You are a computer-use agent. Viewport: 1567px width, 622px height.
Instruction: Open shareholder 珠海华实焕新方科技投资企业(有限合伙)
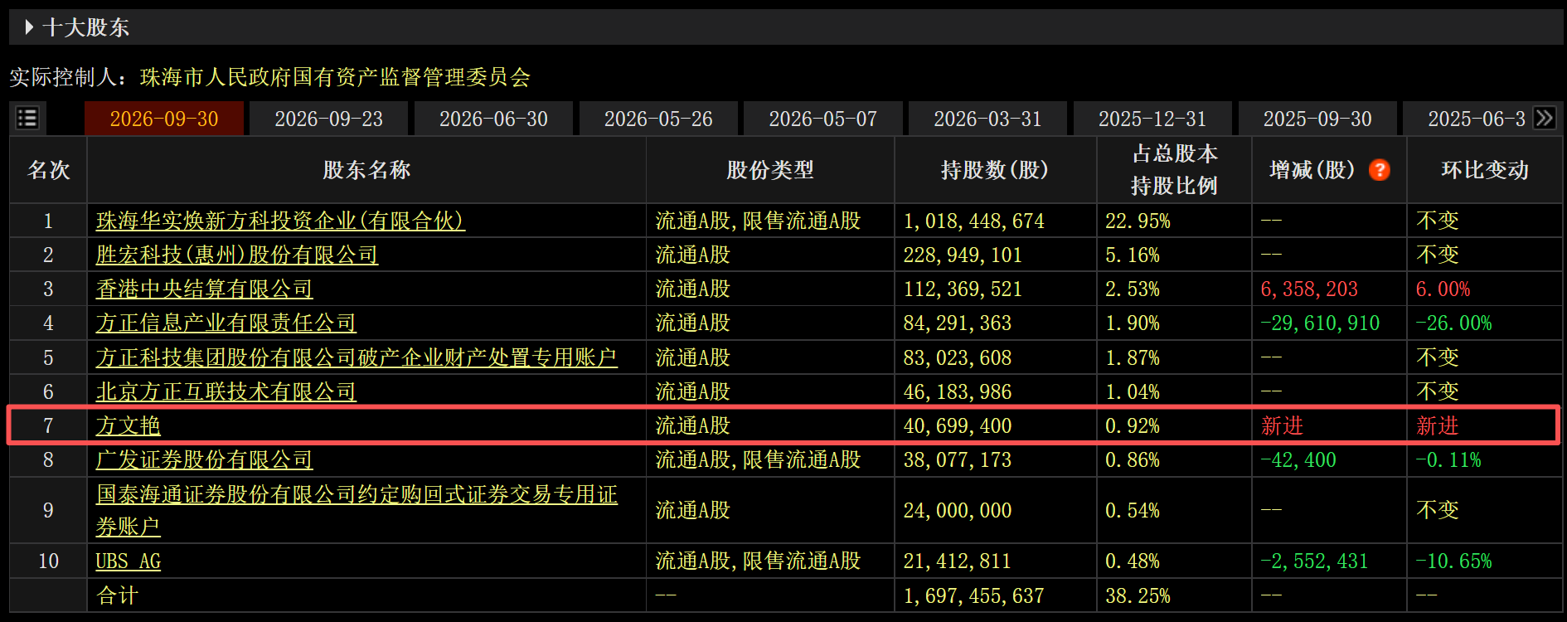280,221
